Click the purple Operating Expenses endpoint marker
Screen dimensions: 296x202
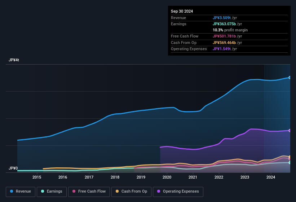pos(290,131)
